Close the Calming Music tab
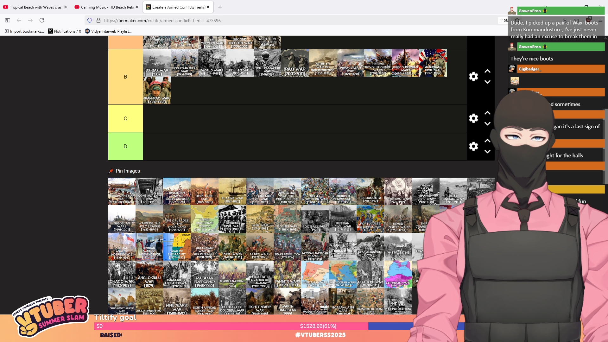This screenshot has height=342, width=608. [137, 7]
